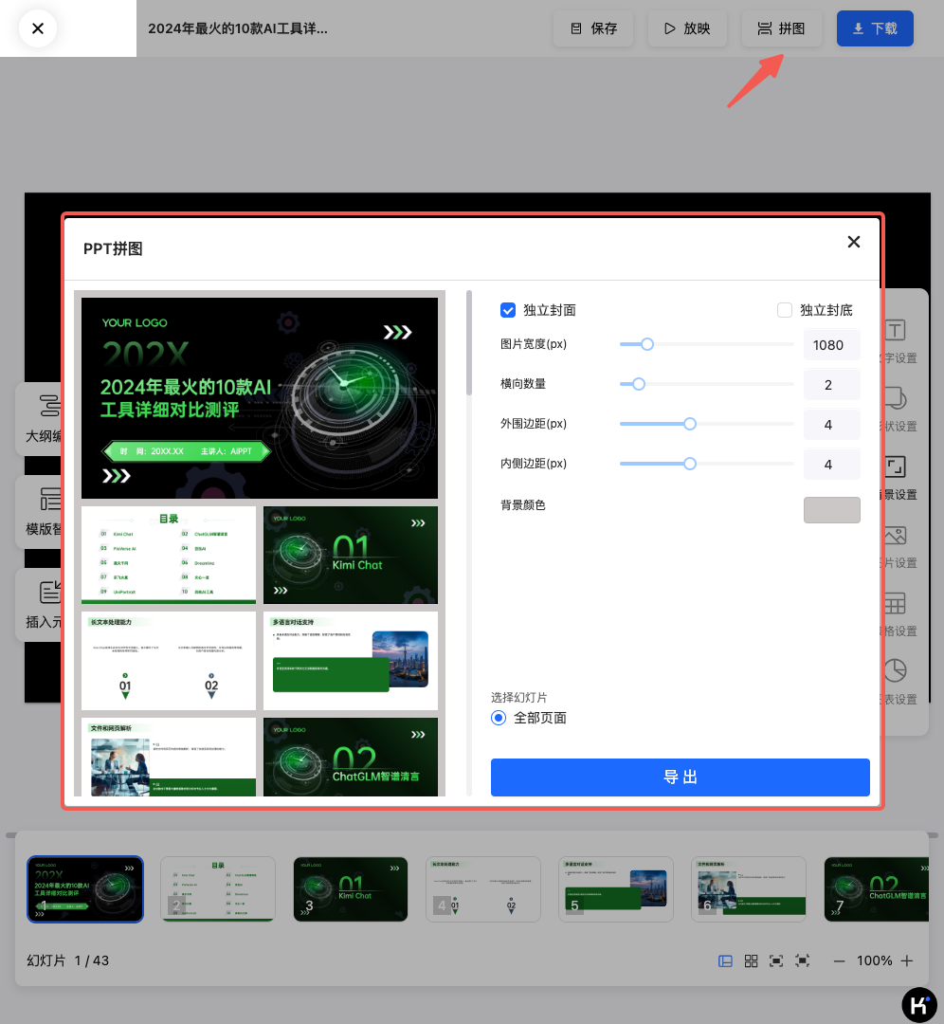Enable the 独立封底 checkbox
Viewport: 944px width, 1024px height.
click(x=785, y=310)
